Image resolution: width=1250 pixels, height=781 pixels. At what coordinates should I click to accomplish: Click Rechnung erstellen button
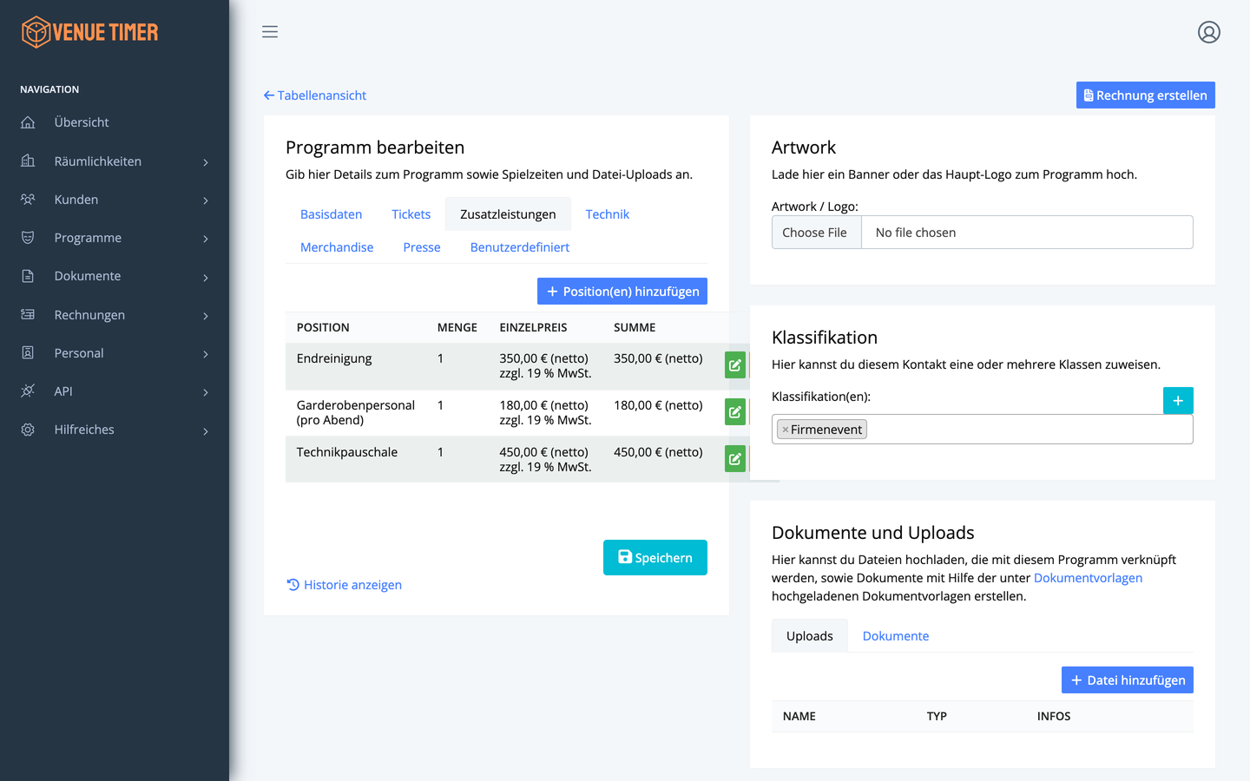pyautogui.click(x=1146, y=95)
